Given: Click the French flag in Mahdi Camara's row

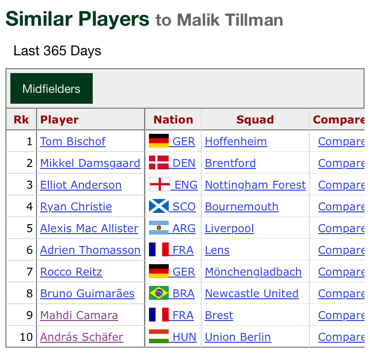Looking at the screenshot, I should 159,315.
